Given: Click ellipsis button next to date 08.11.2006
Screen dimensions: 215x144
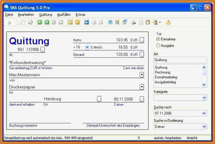Looking at the screenshot, I should tap(142, 99).
